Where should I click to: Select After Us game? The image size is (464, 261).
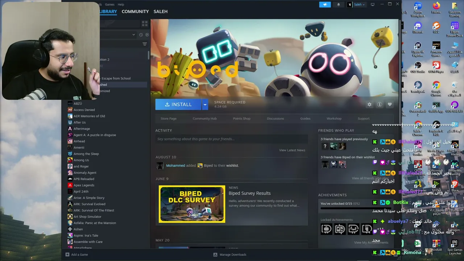(80, 123)
